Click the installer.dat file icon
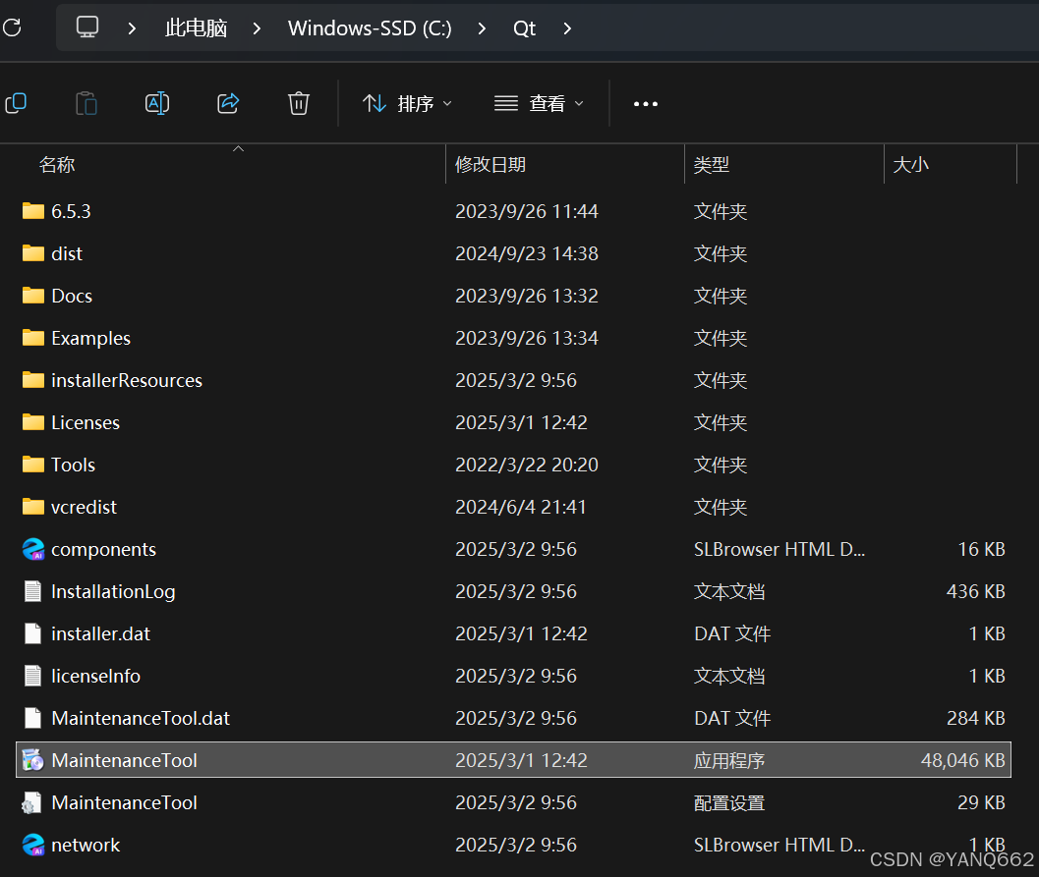This screenshot has width=1039, height=877. point(33,633)
